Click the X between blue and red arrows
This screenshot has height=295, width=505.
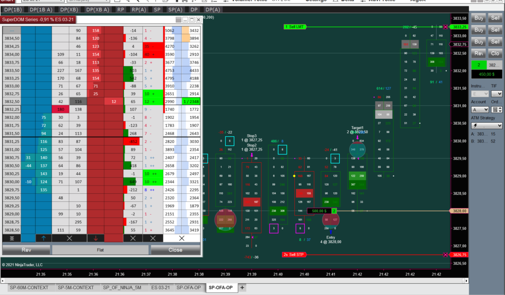pyautogui.click(x=69, y=238)
